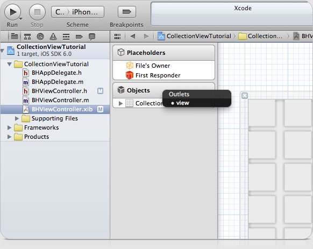Collapse the CollectionViewTutorial project triangle
Image resolution: width=313 pixels, height=249 pixels.
(x=2, y=51)
